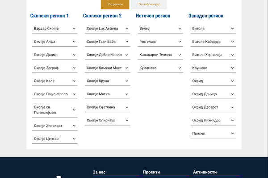The height and width of the screenshot is (178, 268).
Task: Expand the Велес club entry
Action: (160, 28)
